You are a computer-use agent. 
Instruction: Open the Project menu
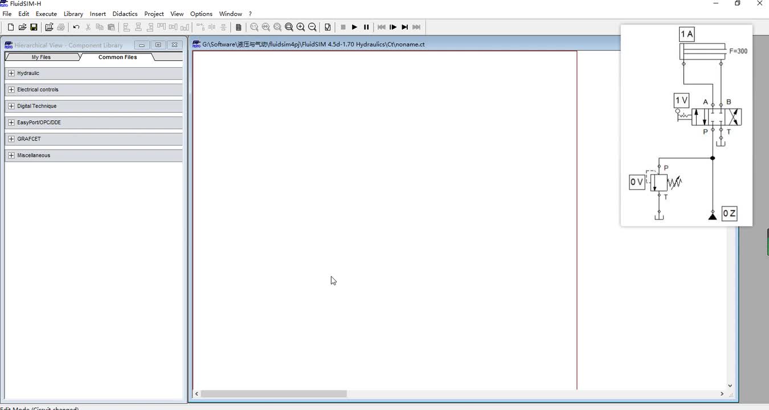click(x=154, y=14)
